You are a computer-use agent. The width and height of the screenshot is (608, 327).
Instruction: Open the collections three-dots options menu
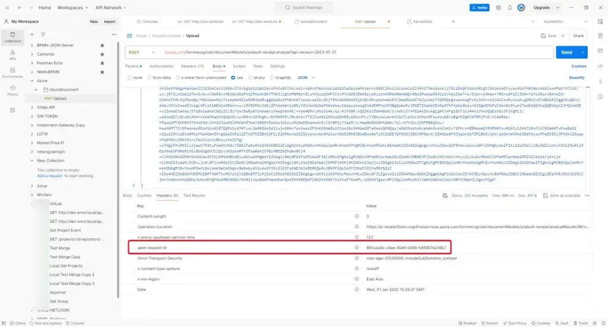tap(113, 34)
